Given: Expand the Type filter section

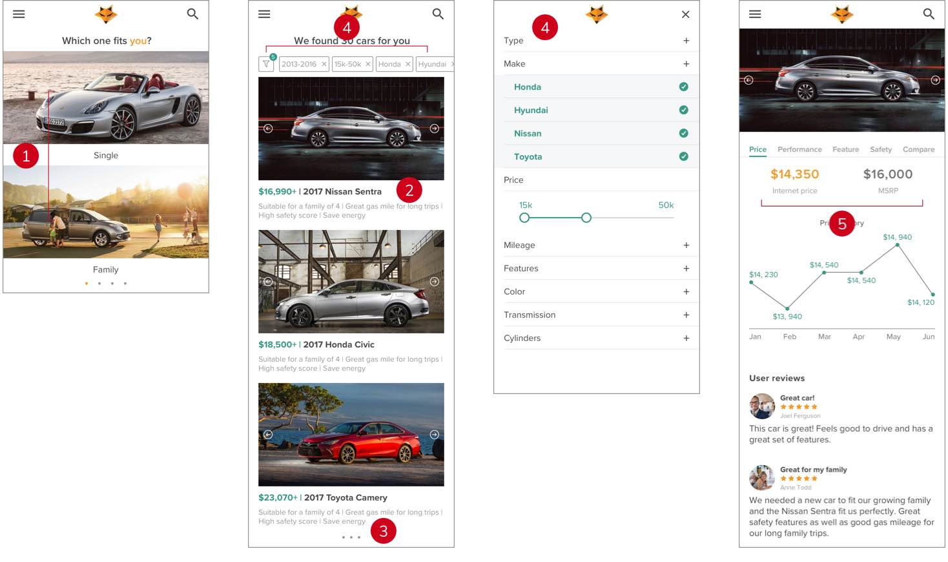Looking at the screenshot, I should (686, 41).
